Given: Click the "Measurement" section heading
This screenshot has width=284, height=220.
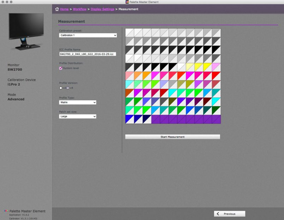Looking at the screenshot, I should click(x=72, y=21).
